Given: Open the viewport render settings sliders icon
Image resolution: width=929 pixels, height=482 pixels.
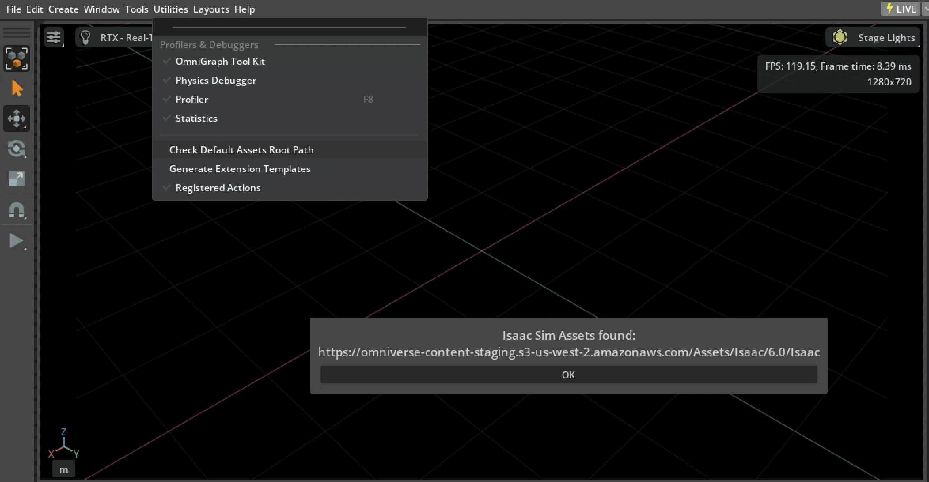Looking at the screenshot, I should tap(54, 37).
